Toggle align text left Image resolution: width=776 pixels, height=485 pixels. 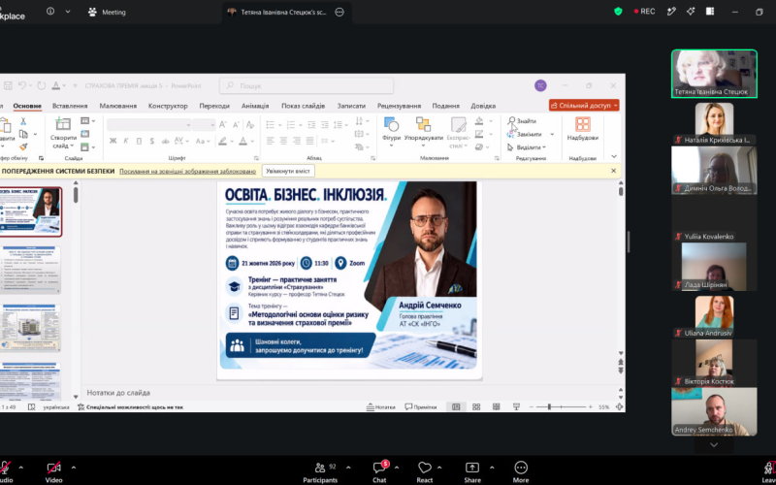click(x=271, y=141)
